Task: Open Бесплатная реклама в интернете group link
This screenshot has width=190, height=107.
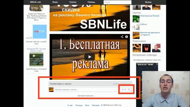Action: [150, 34]
